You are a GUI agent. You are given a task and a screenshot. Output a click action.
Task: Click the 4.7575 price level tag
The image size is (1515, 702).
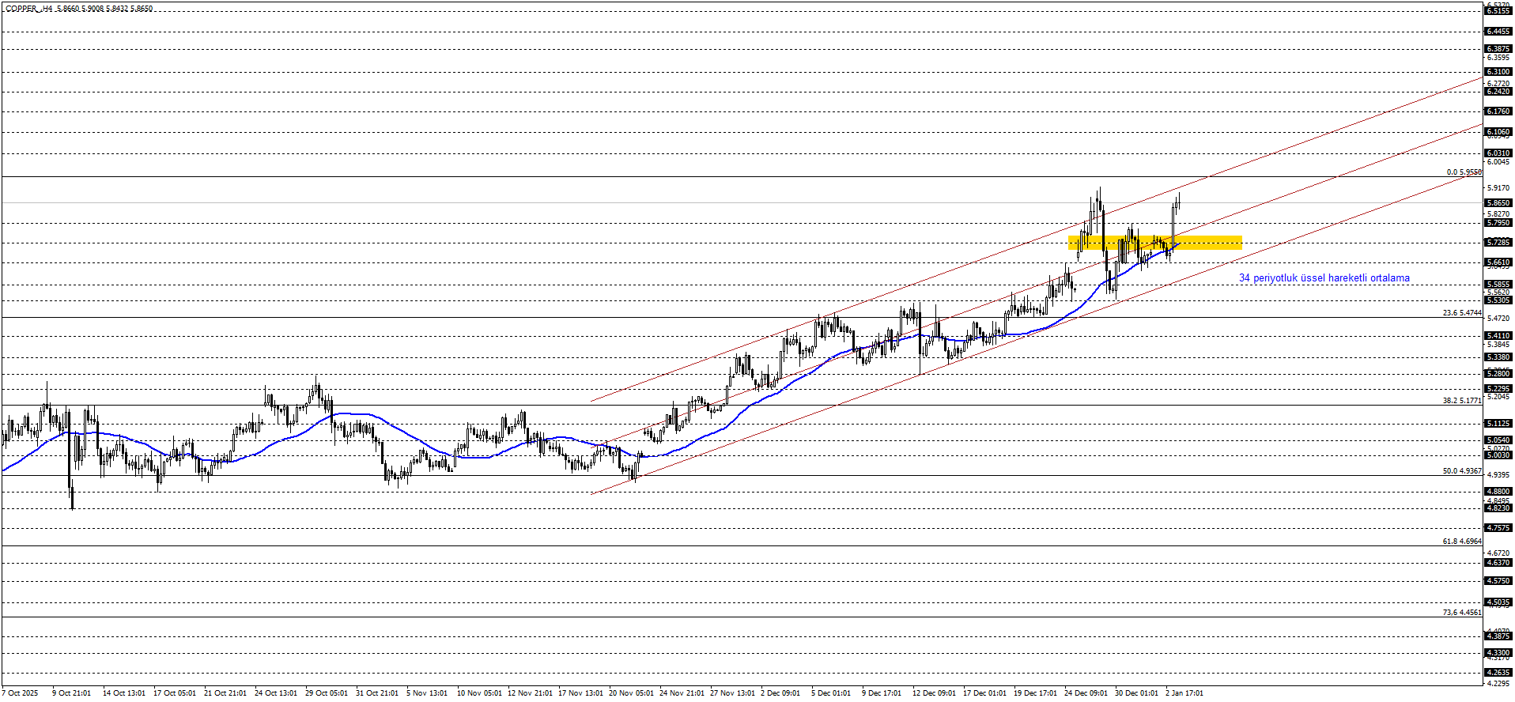(1498, 528)
